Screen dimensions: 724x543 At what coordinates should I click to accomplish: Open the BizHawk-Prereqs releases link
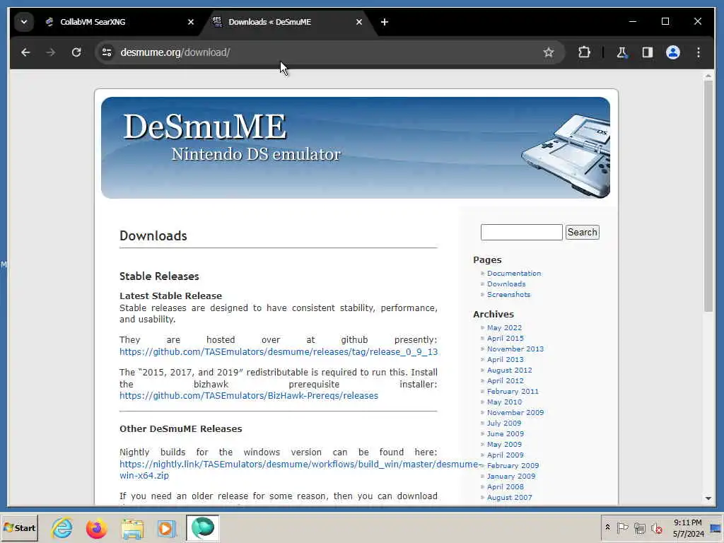(x=249, y=396)
